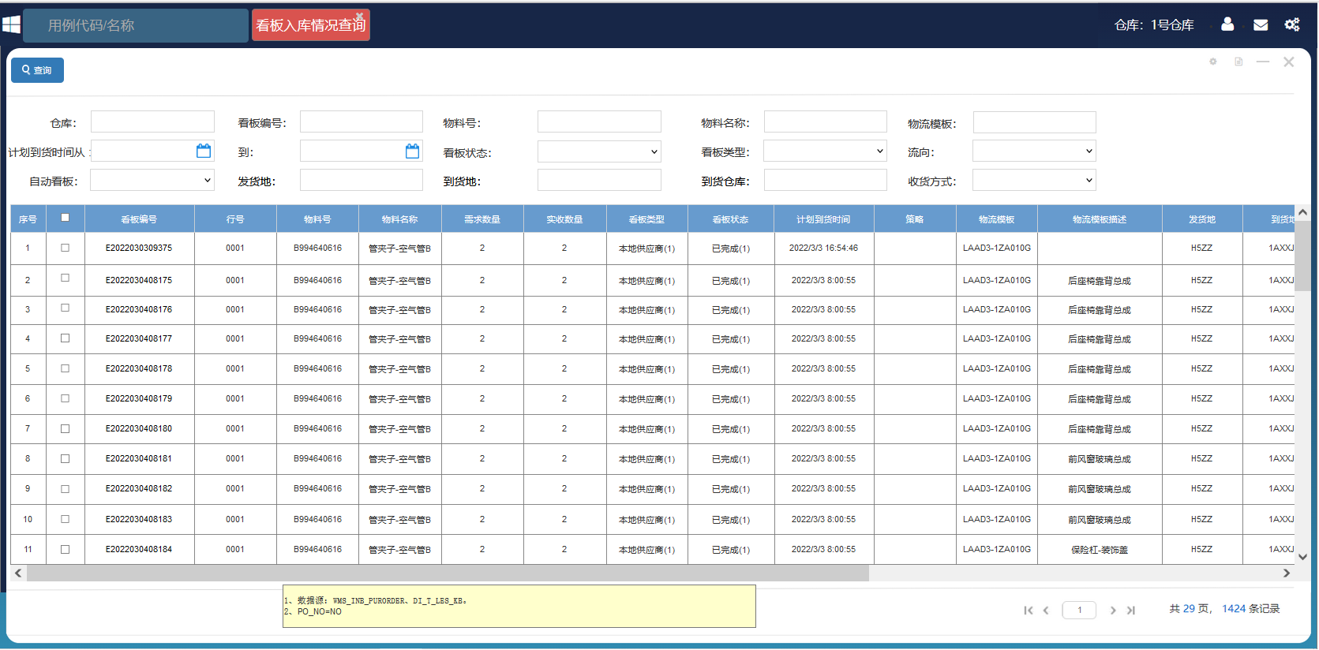This screenshot has width=1319, height=650.
Task: Sort by the 物流模板 column header
Action: tap(996, 219)
